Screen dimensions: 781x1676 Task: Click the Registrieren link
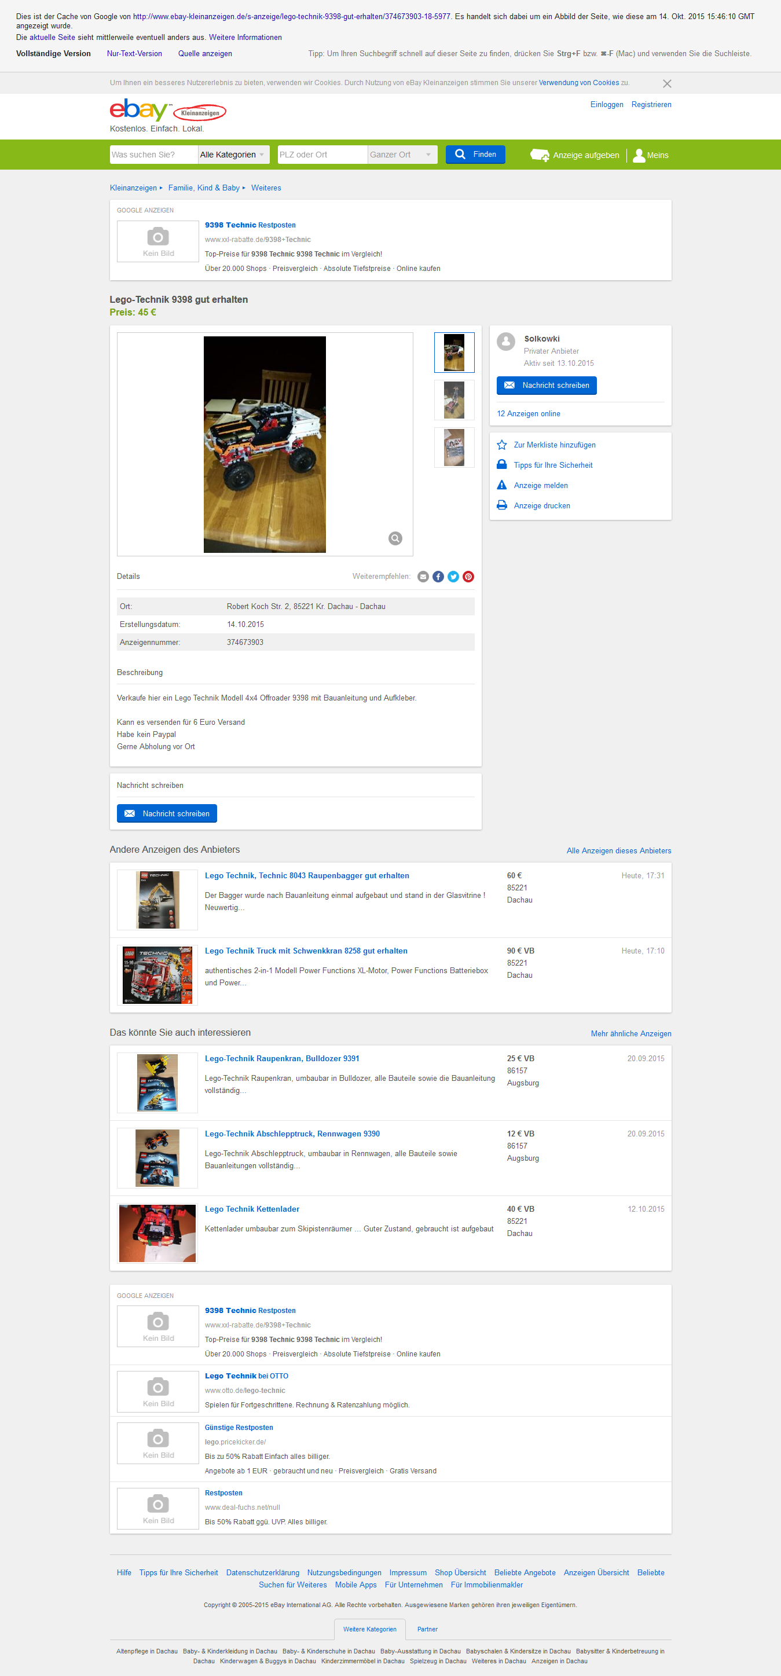pyautogui.click(x=651, y=105)
